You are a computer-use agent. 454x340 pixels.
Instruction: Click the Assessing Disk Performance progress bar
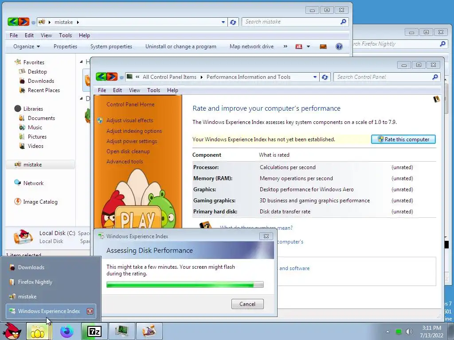coord(185,285)
